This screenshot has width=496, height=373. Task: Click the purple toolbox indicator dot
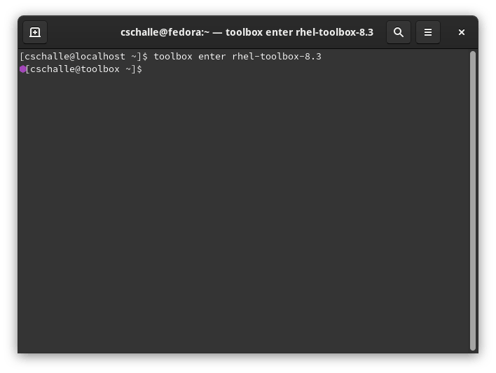(22, 69)
